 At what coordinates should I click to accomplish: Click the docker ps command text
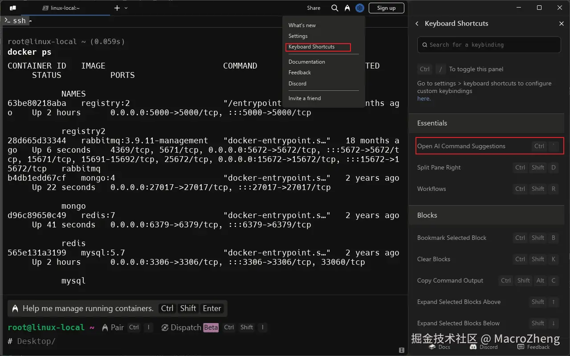click(29, 52)
